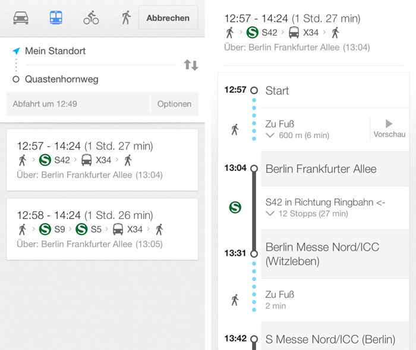416x350 pixels.
Task: Choose the 12:57 - 14:24 S42 route
Action: [102, 160]
